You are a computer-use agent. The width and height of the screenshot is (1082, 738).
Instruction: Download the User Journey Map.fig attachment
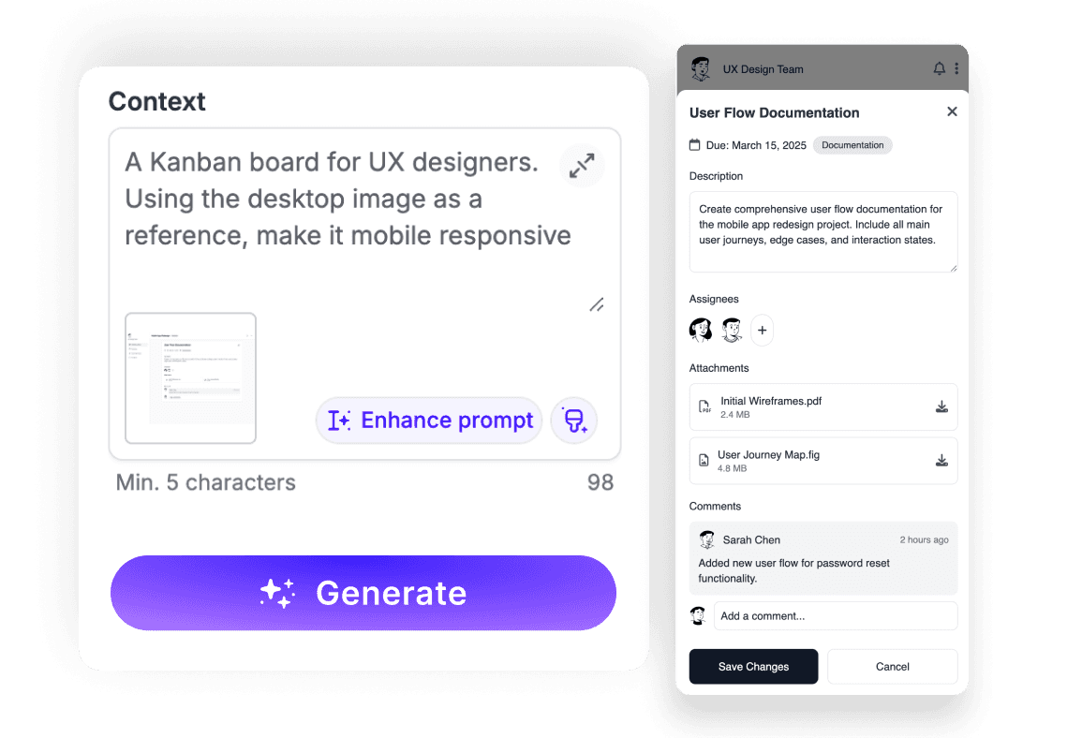tap(941, 461)
